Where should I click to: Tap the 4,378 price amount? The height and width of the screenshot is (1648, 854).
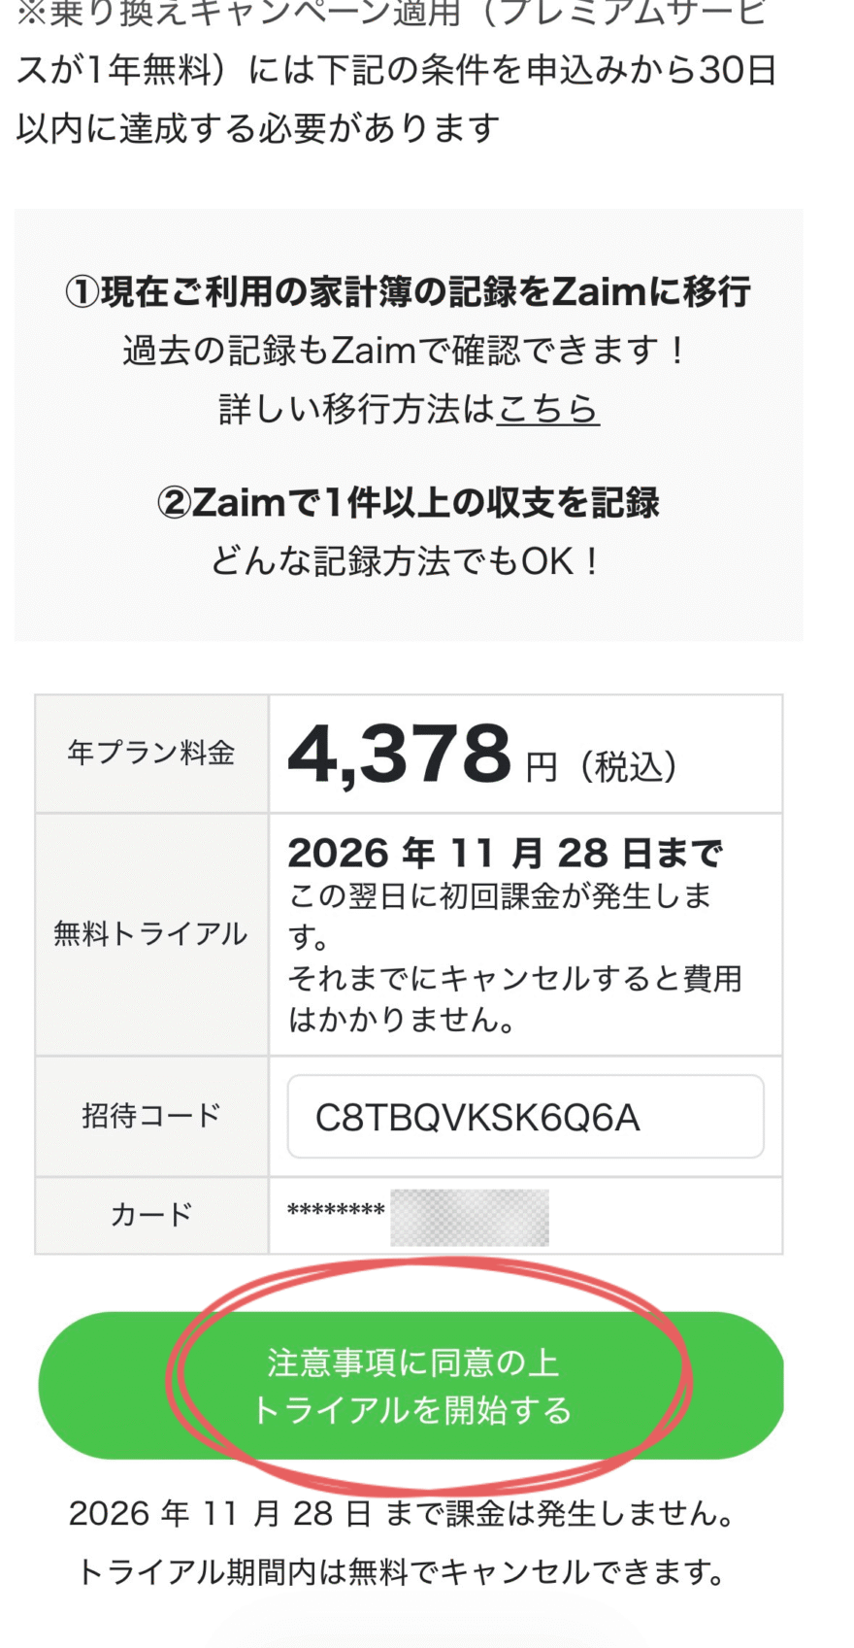point(399,755)
